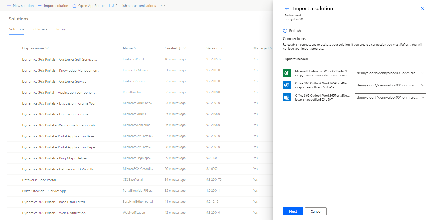Click the version 1.0.2204.1 cell

click(213, 191)
